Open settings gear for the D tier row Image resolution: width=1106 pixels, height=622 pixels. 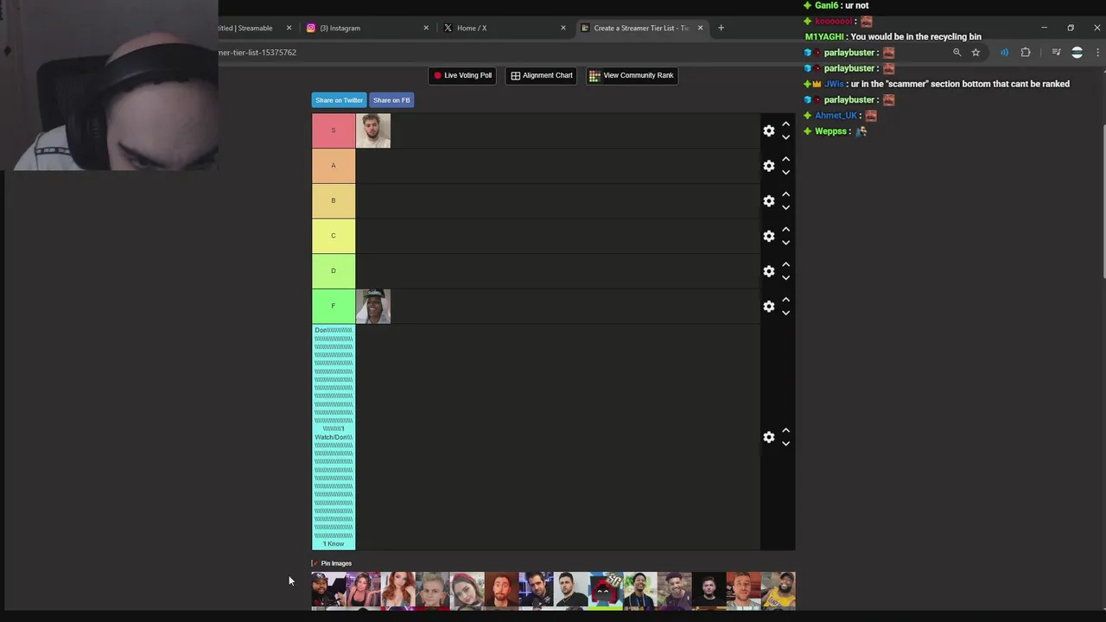click(769, 271)
